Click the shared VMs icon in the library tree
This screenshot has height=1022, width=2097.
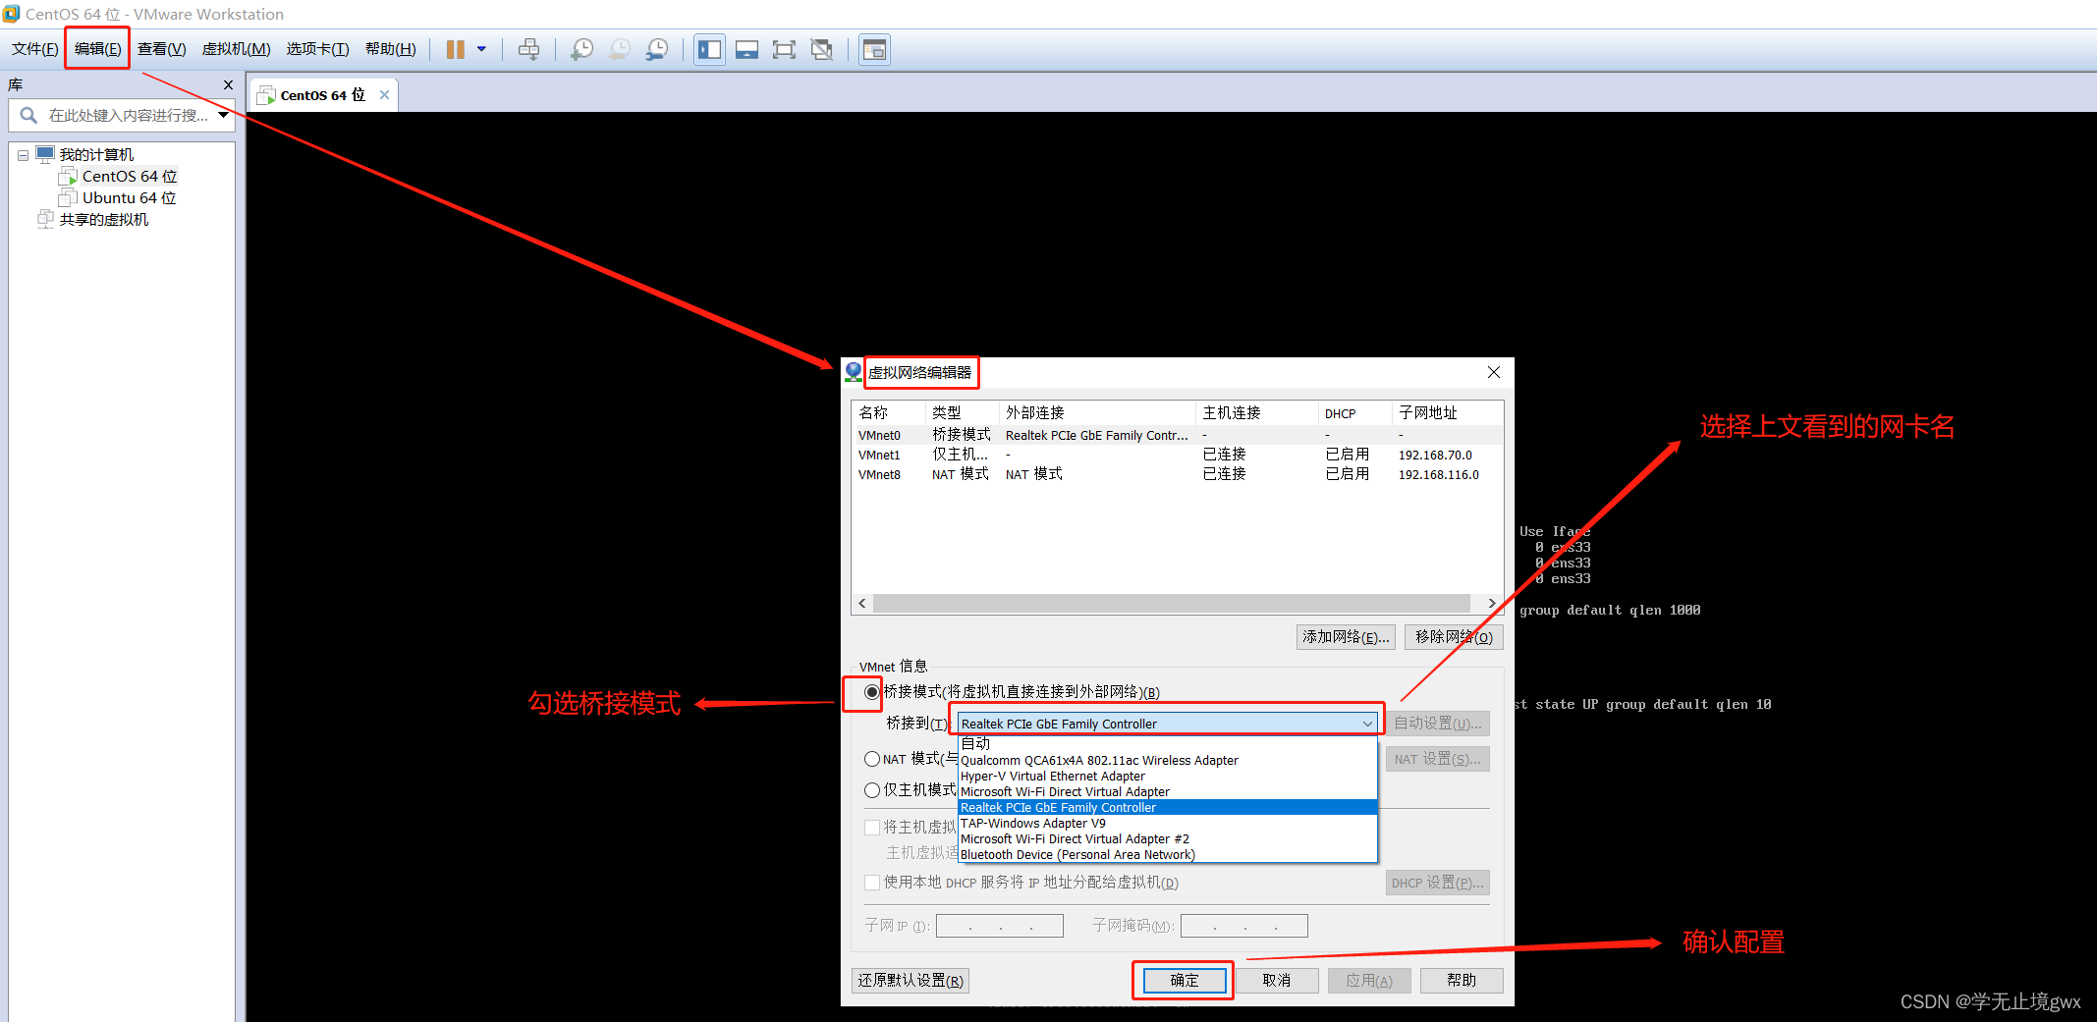point(45,219)
